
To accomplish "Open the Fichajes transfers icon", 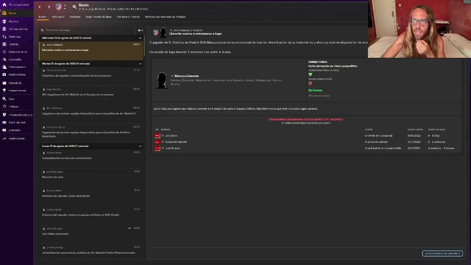I will pos(4,106).
